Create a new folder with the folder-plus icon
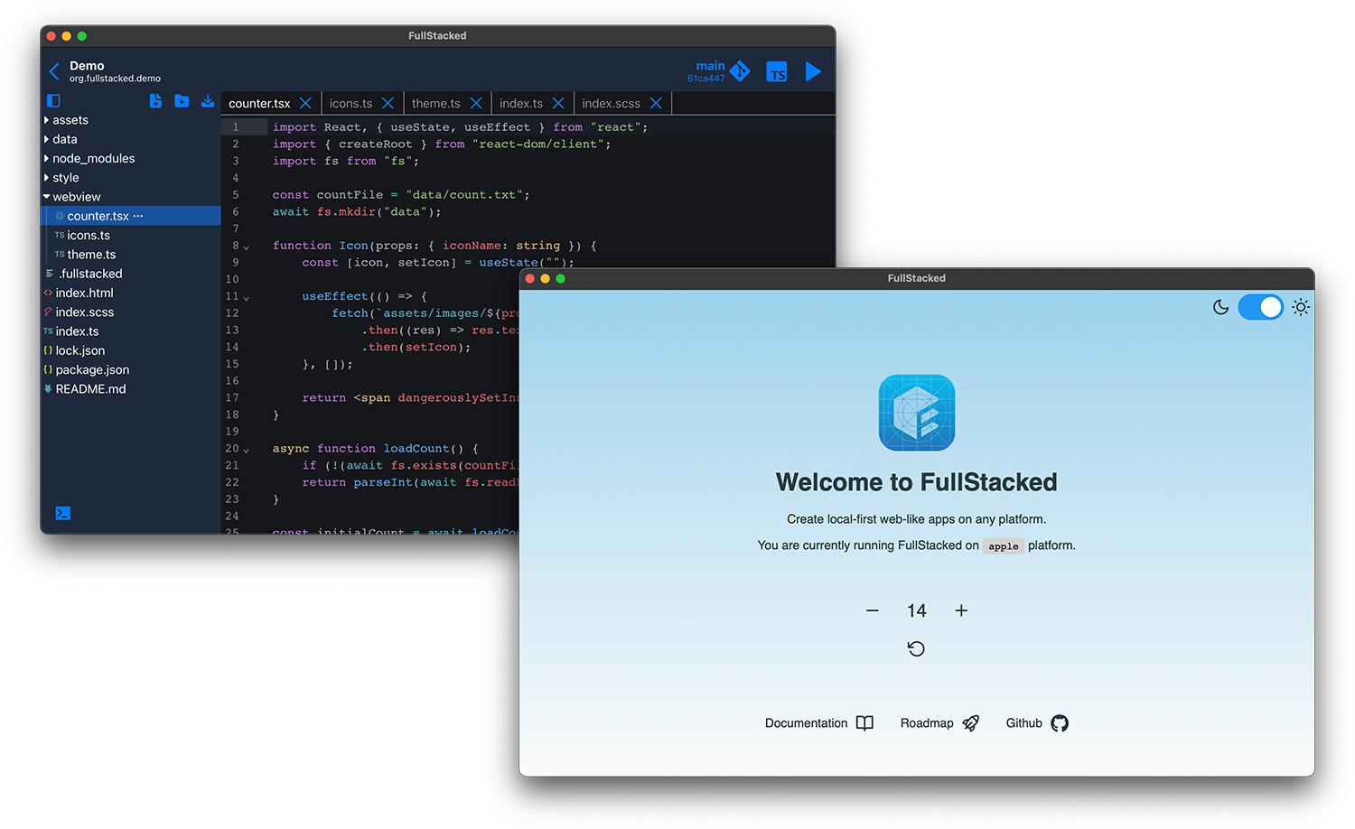The height and width of the screenshot is (829, 1355). pos(182,100)
